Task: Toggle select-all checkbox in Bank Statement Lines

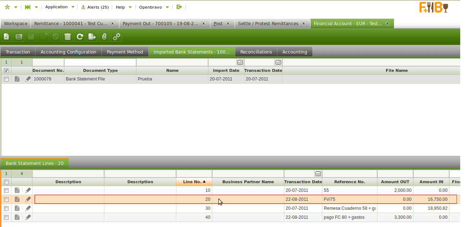Action: coord(6,182)
